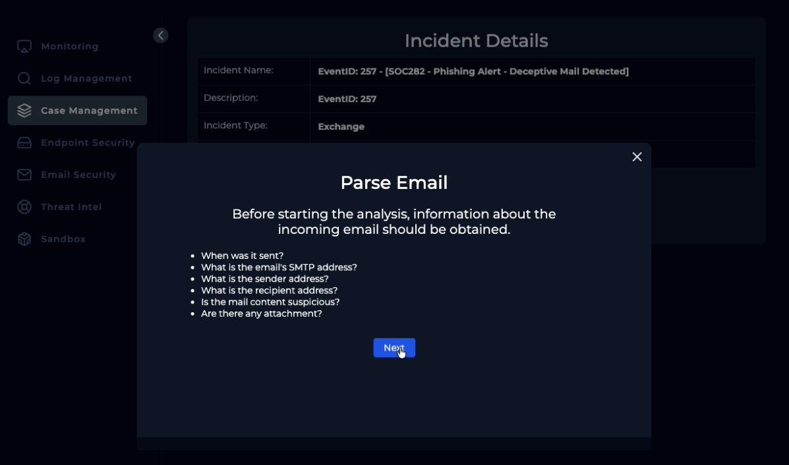Click the Email Security envelope icon
The height and width of the screenshot is (465, 789).
tap(24, 175)
